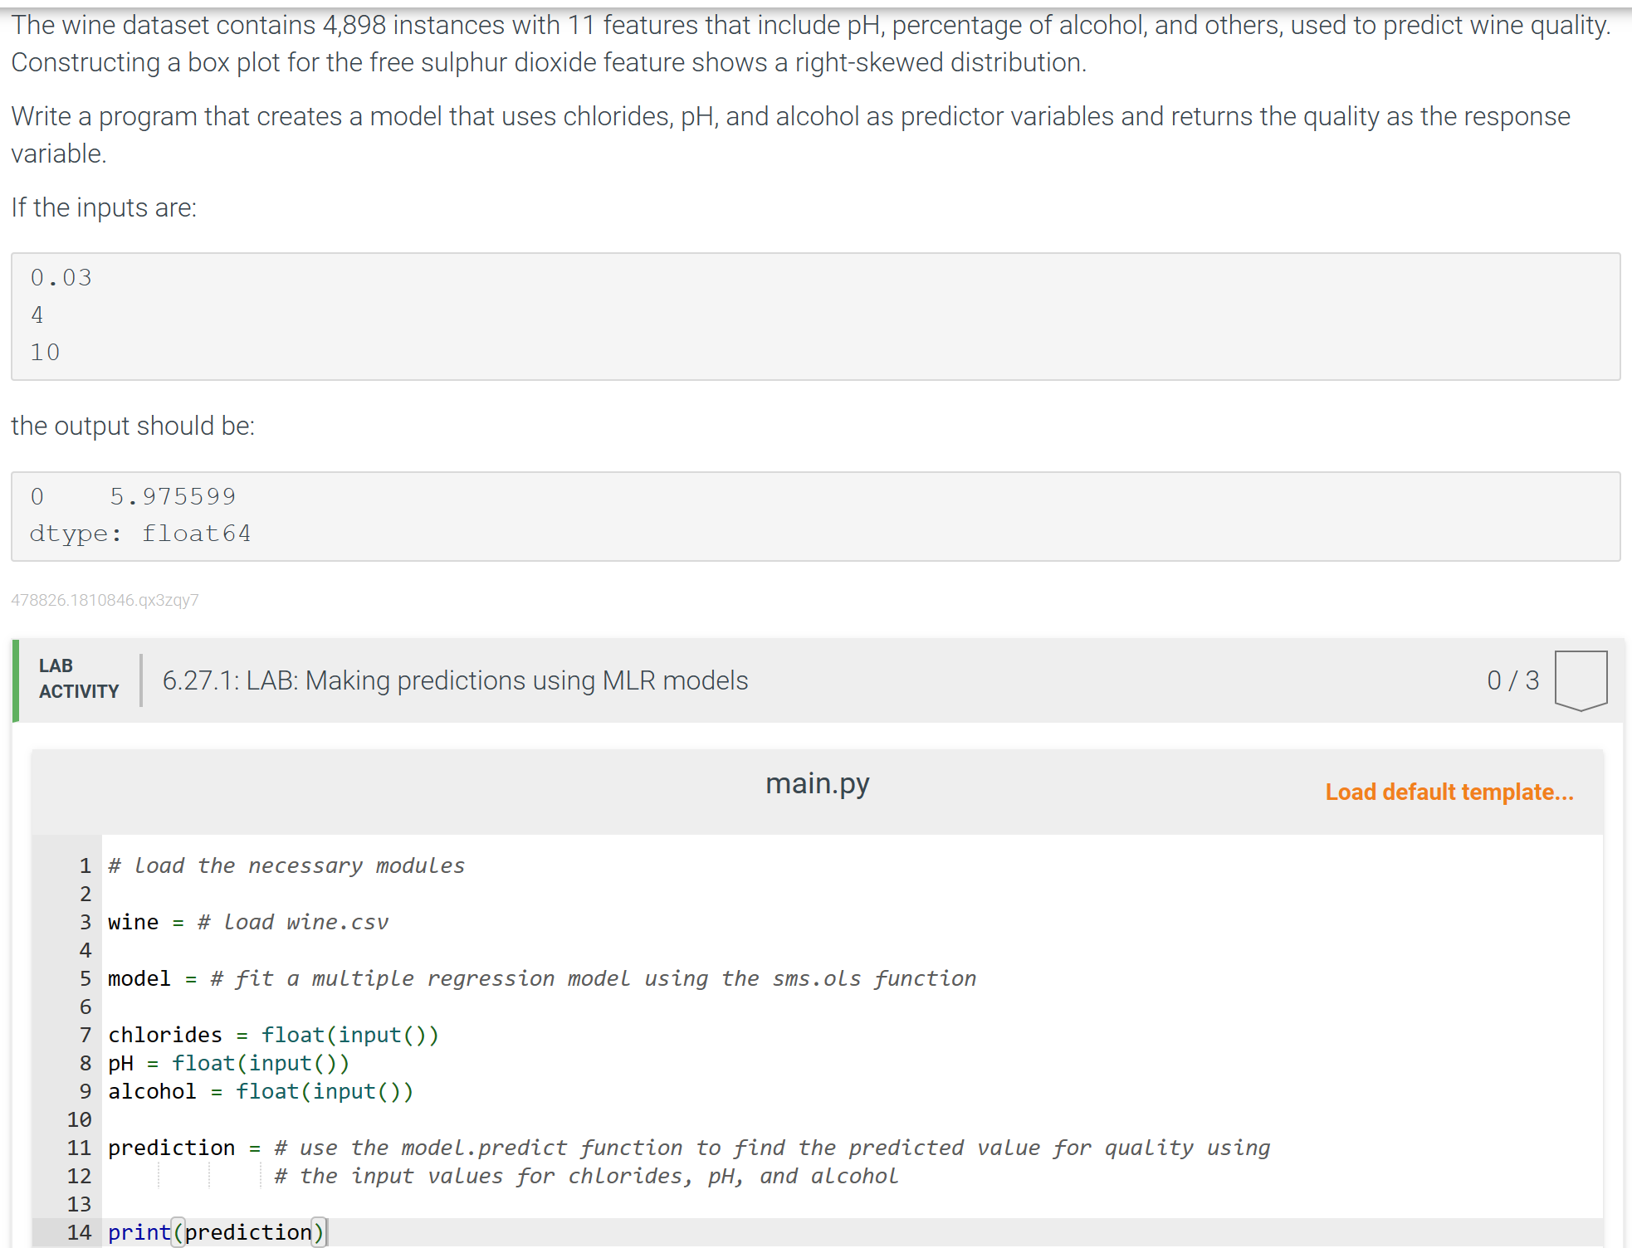The image size is (1632, 1248).
Task: Click the input box showing 0.03
Action: click(61, 277)
